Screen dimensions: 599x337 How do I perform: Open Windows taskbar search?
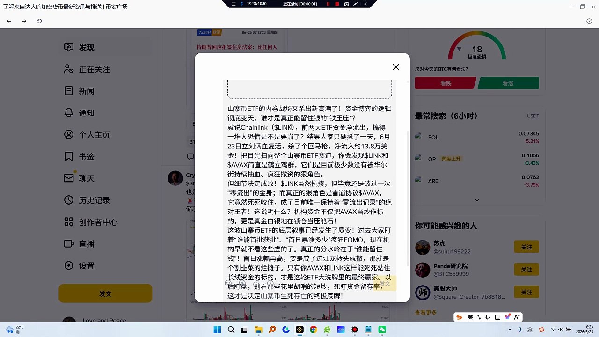(x=231, y=330)
